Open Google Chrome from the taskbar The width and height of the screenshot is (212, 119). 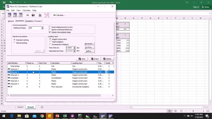[x=42, y=116]
